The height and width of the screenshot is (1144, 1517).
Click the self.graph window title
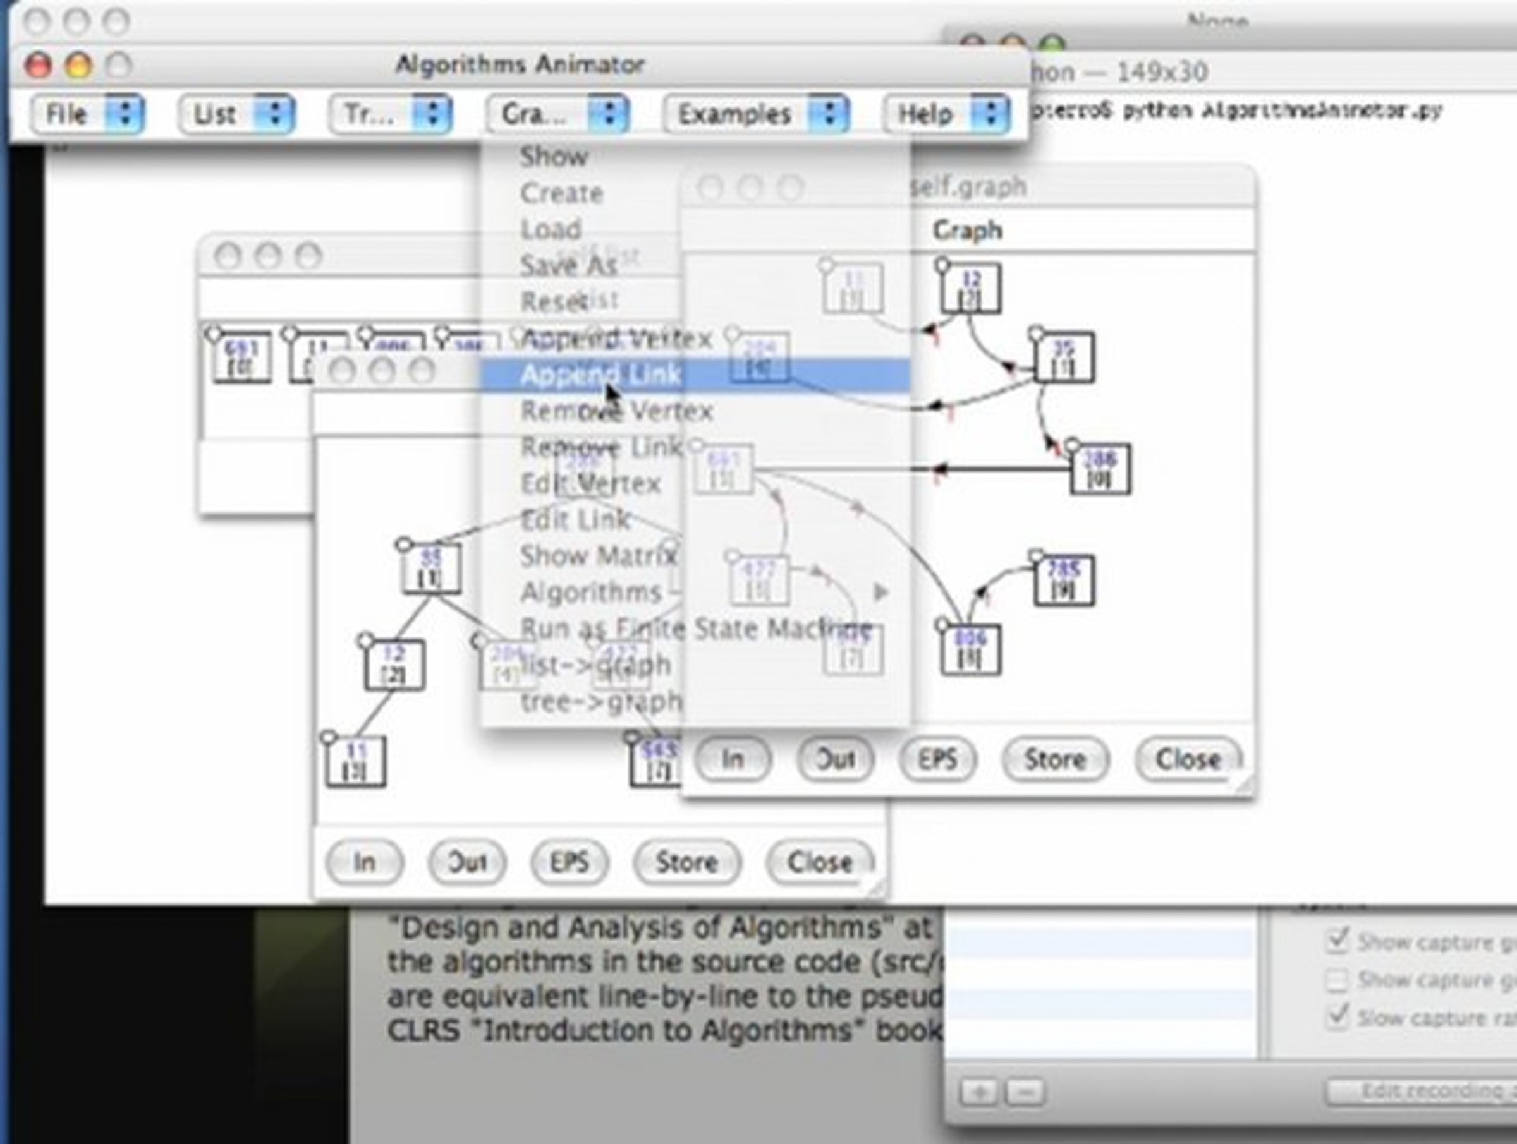[x=968, y=187]
